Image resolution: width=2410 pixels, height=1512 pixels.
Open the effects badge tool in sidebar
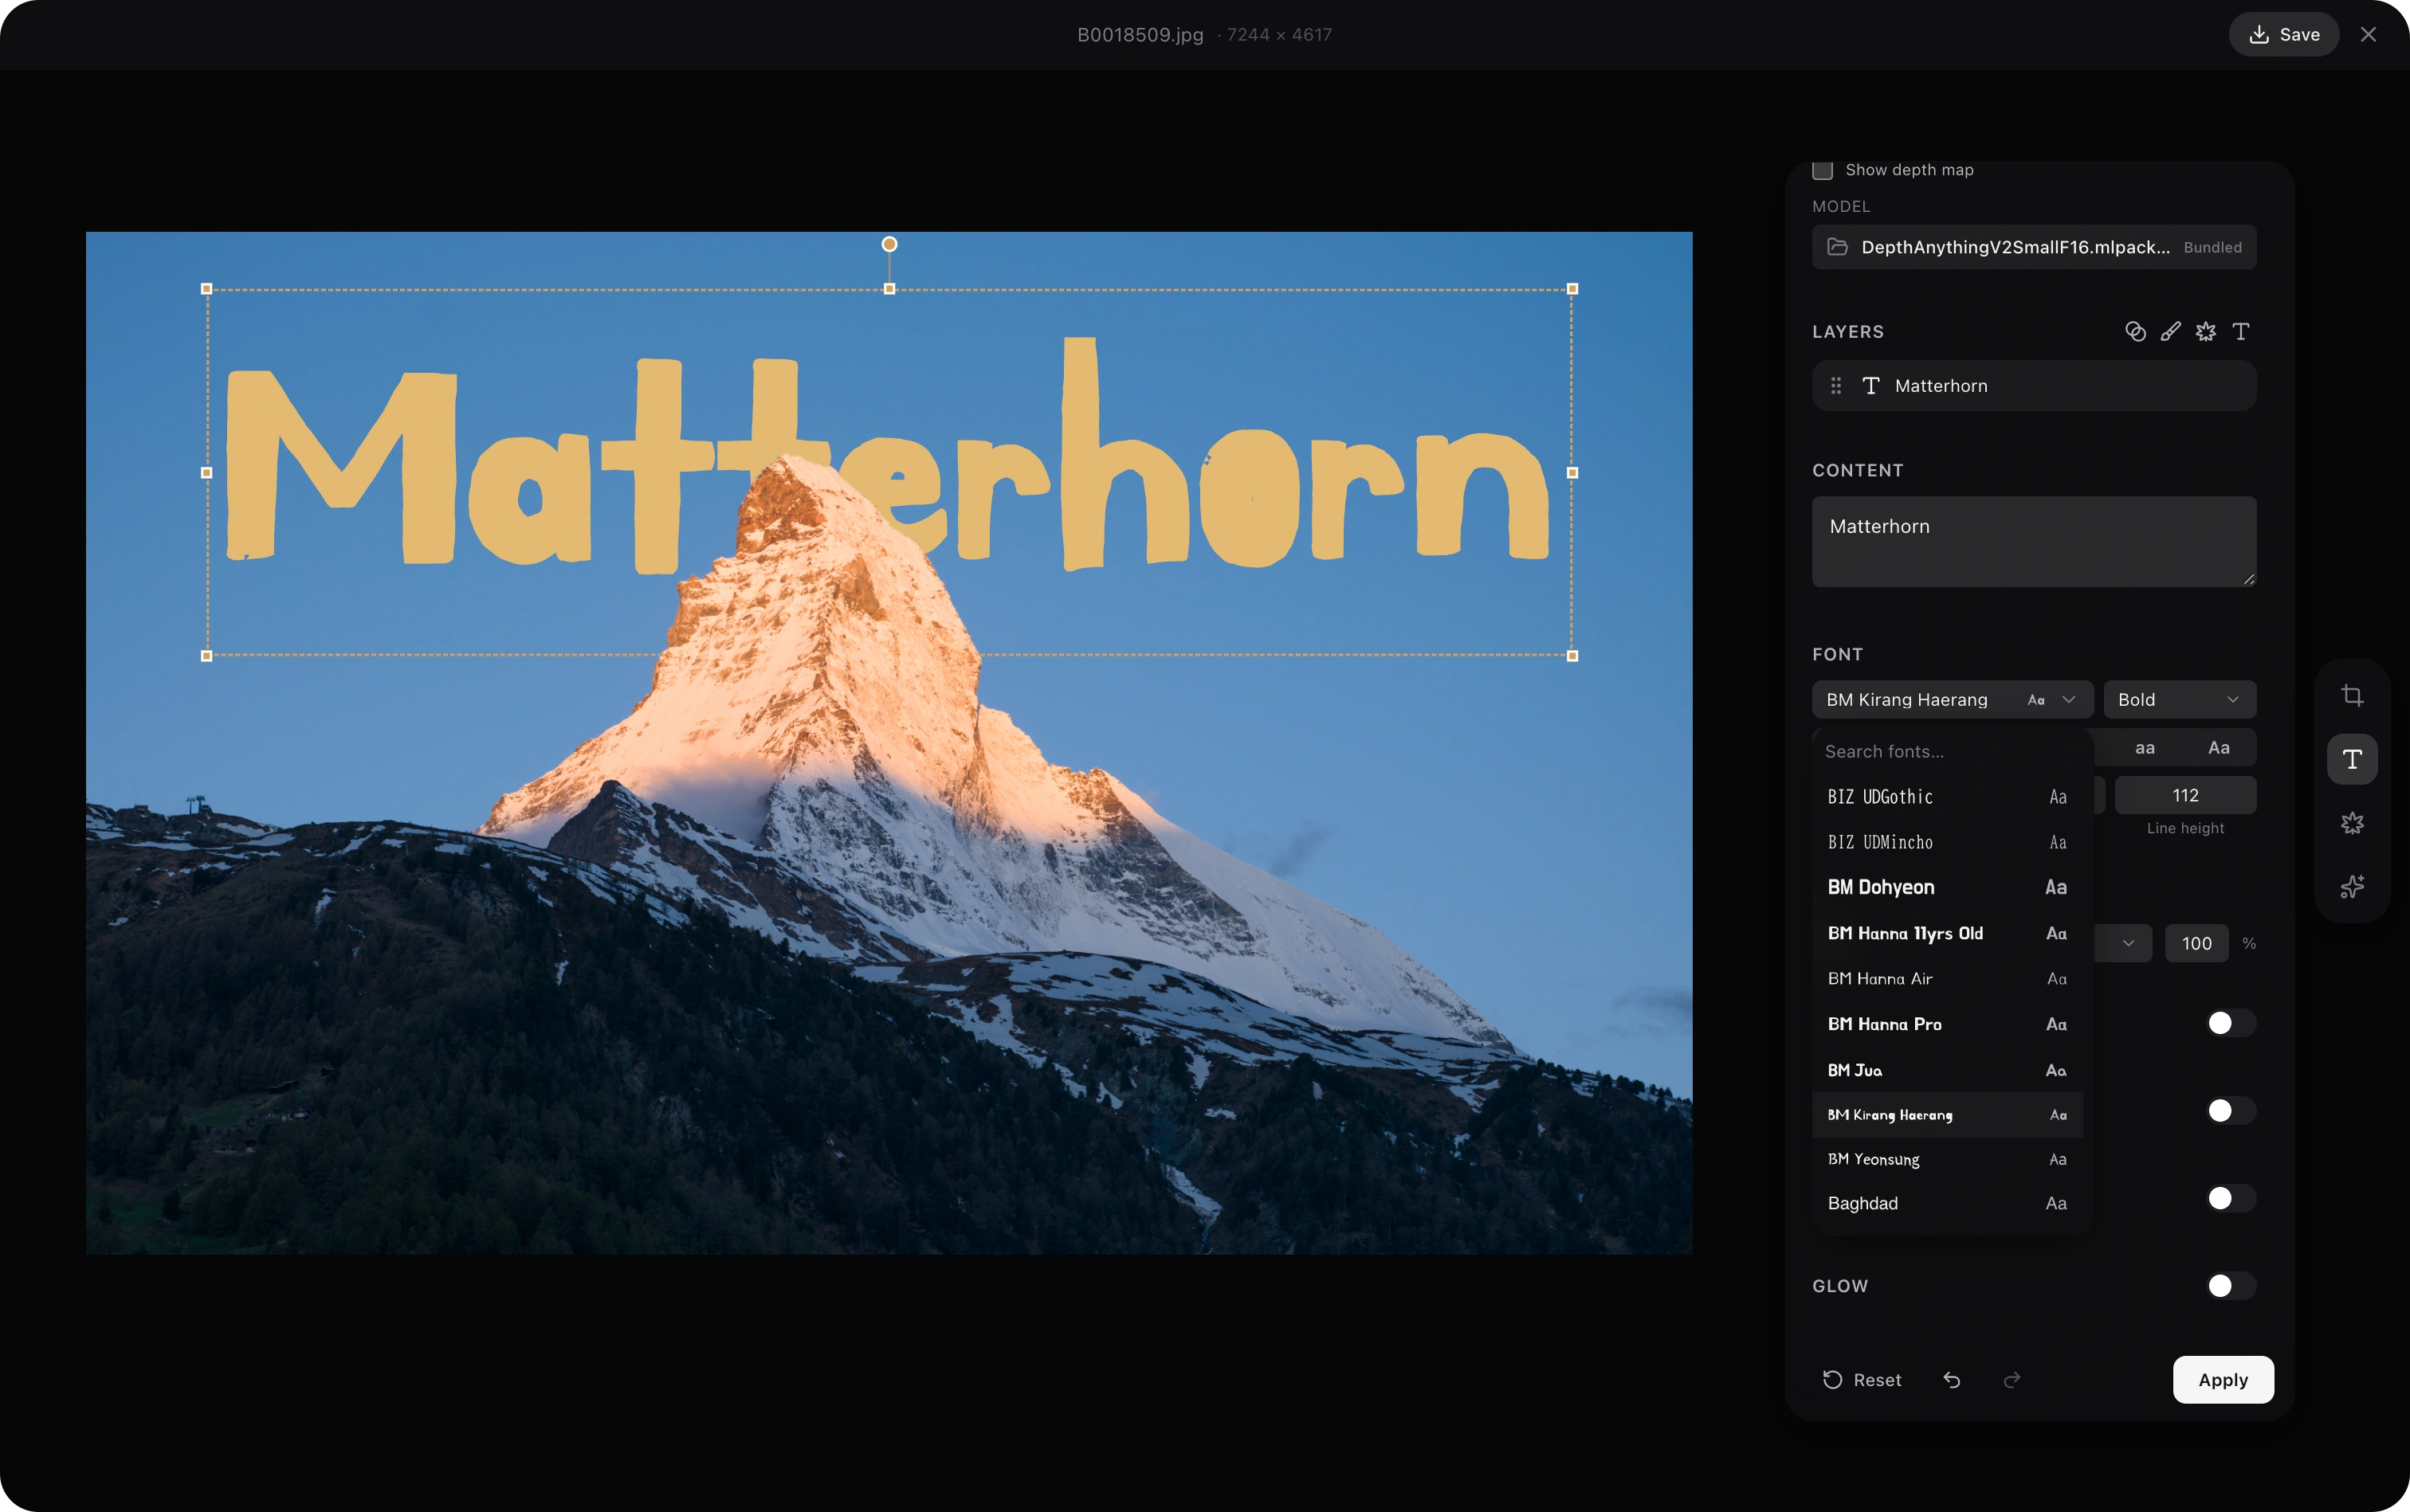pos(2352,823)
